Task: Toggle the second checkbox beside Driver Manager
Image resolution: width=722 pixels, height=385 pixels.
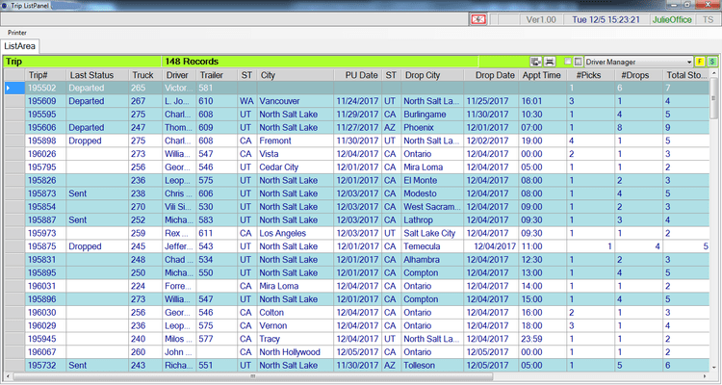Action: click(578, 61)
